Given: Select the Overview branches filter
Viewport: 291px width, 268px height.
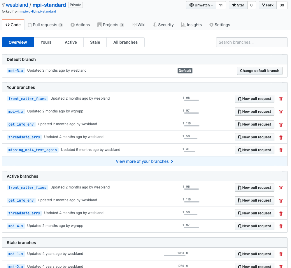Looking at the screenshot, I should point(18,42).
